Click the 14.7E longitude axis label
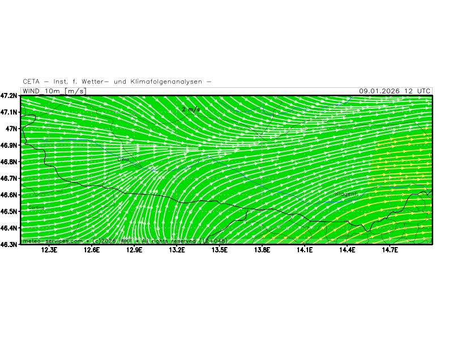The height and width of the screenshot is (340, 453). pyautogui.click(x=389, y=250)
